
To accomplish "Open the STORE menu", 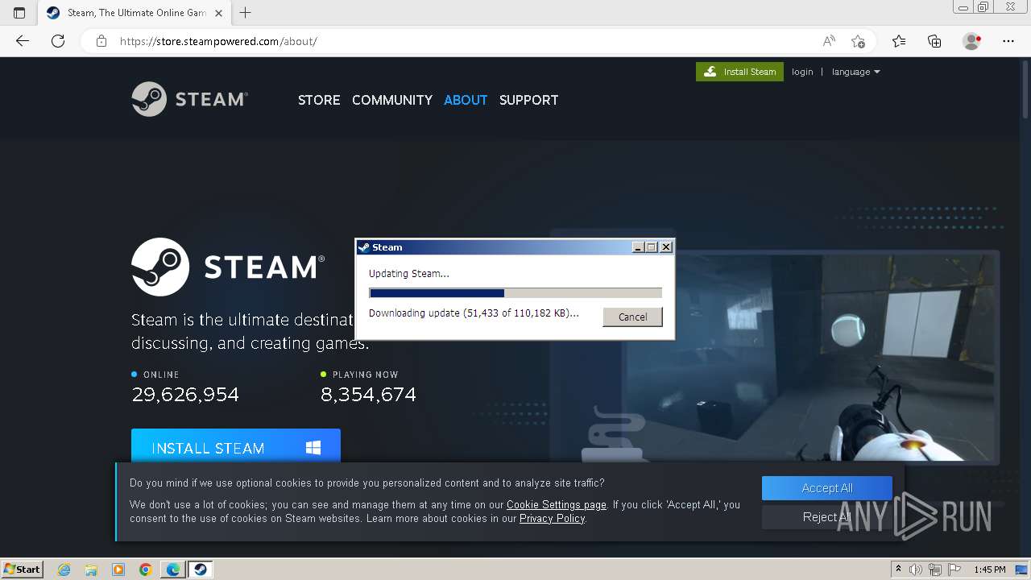I will pos(319,100).
